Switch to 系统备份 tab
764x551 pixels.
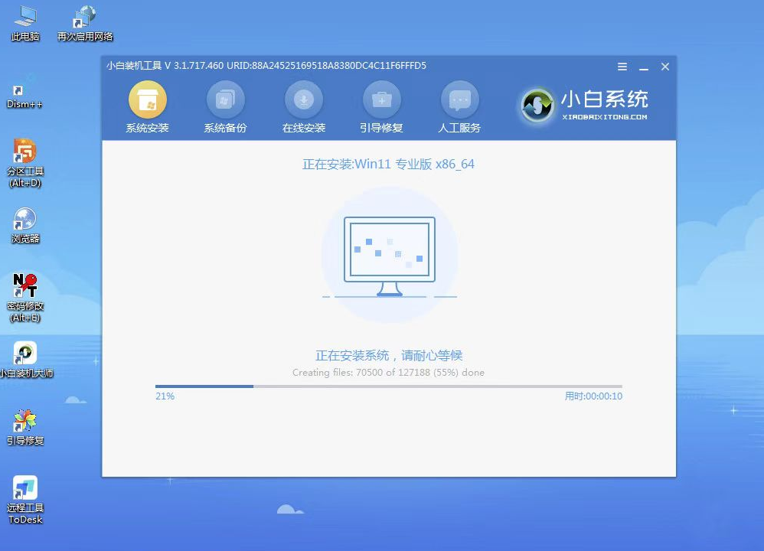[x=225, y=107]
